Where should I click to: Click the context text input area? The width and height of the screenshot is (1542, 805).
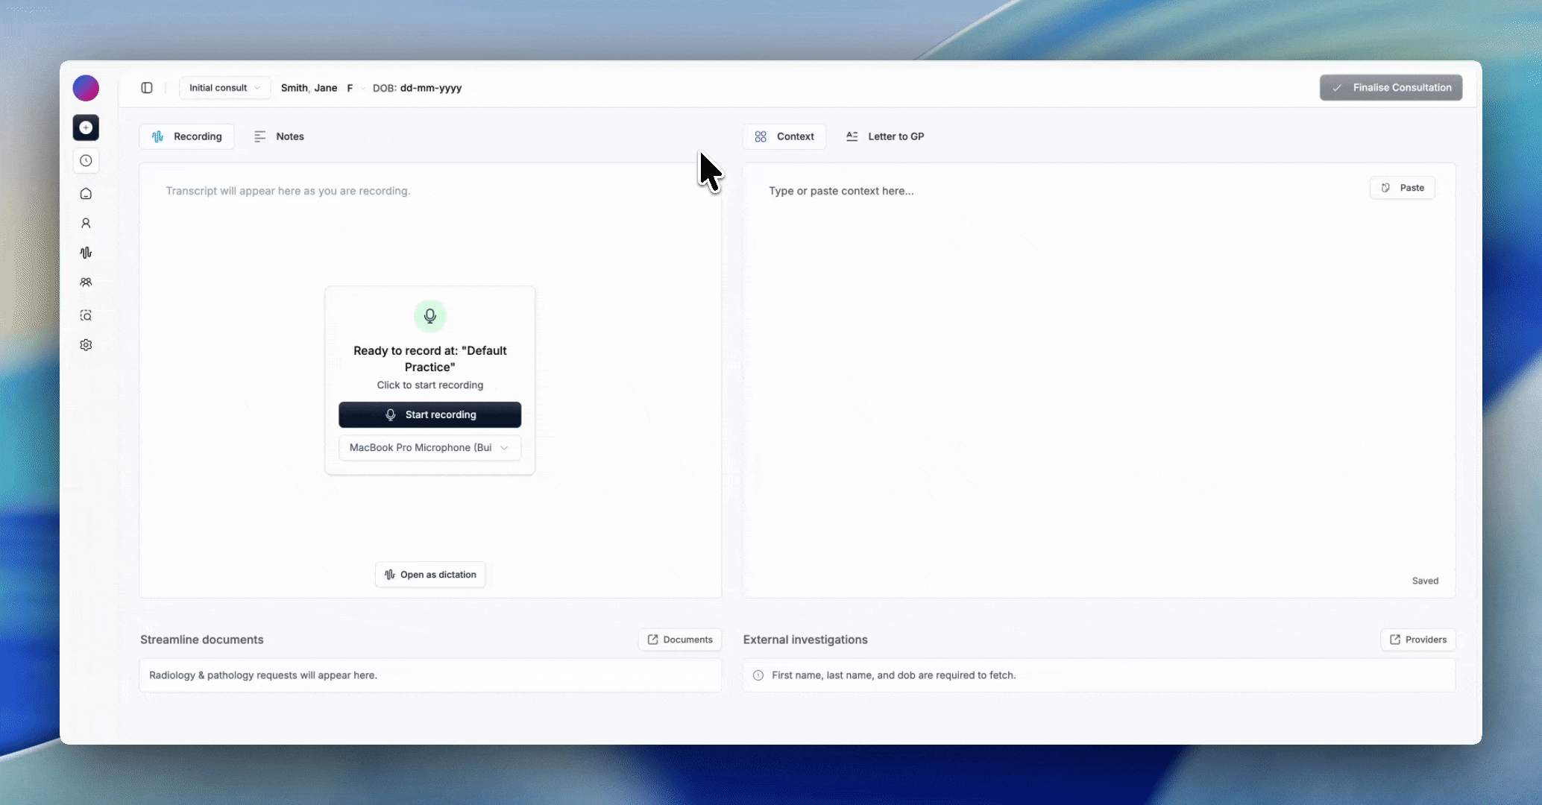pos(1099,380)
